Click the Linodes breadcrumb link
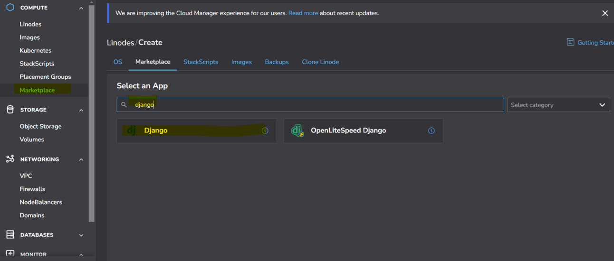 click(121, 42)
